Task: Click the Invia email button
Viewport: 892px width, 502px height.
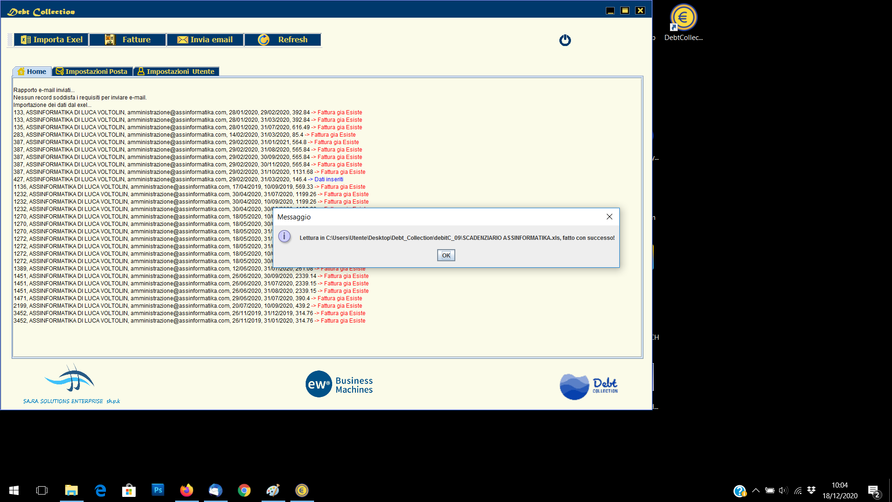Action: 205,40
